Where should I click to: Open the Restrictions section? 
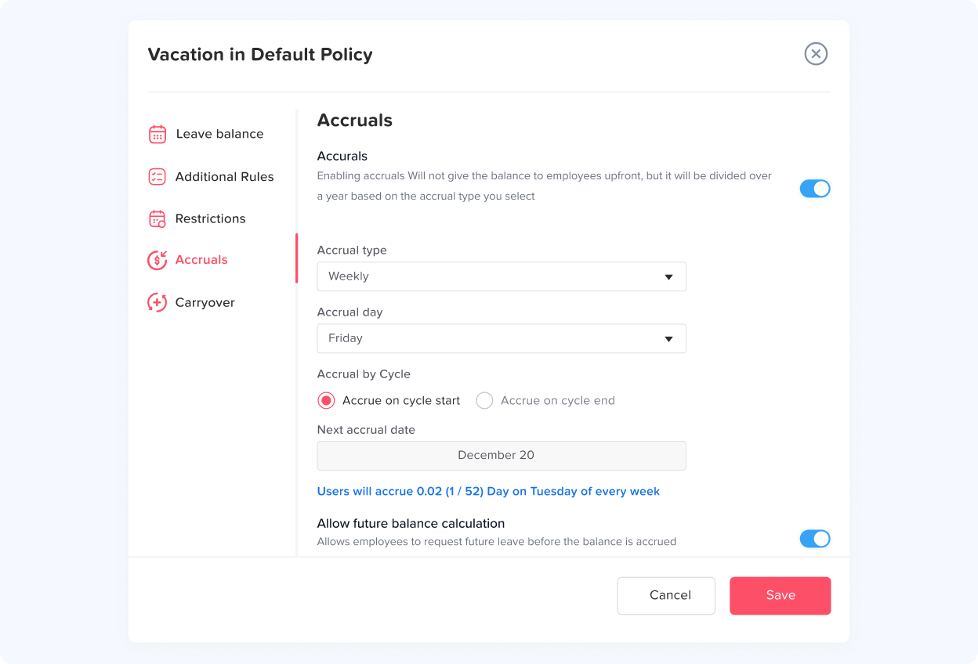[210, 218]
